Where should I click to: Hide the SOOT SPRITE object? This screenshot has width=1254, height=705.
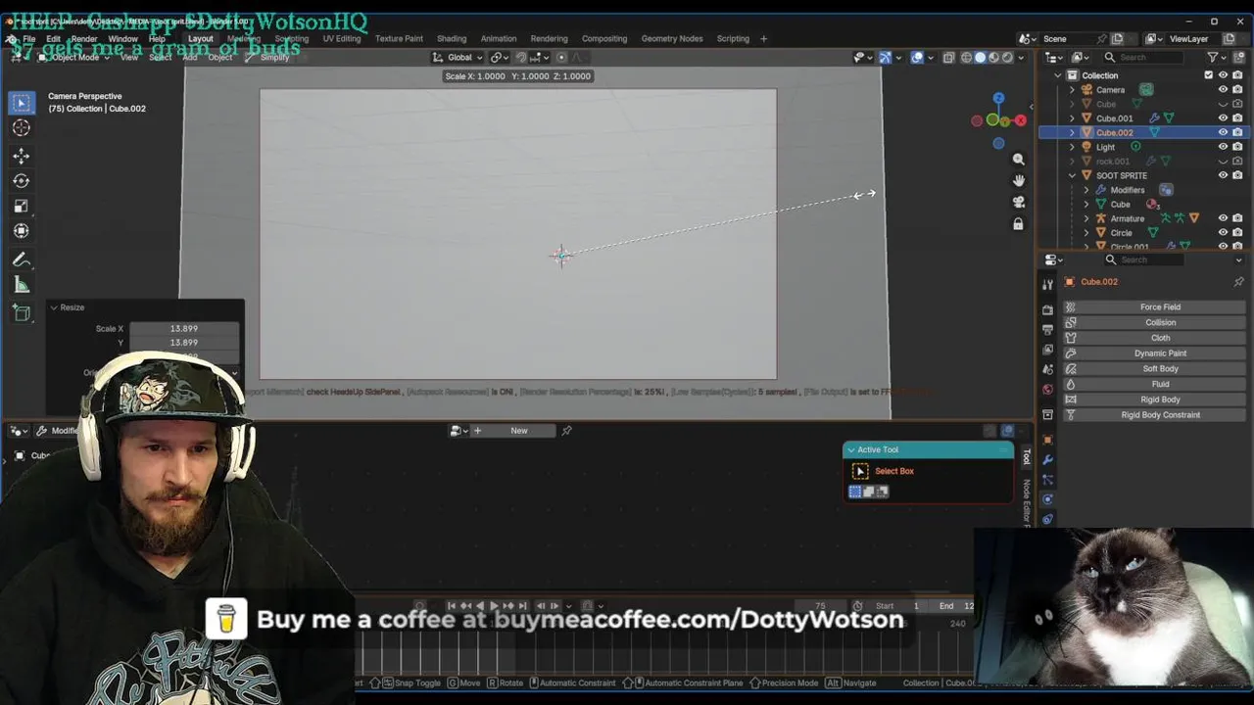[1223, 175]
